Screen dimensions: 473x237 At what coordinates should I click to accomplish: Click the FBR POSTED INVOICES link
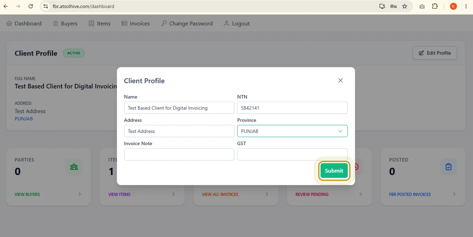410,194
